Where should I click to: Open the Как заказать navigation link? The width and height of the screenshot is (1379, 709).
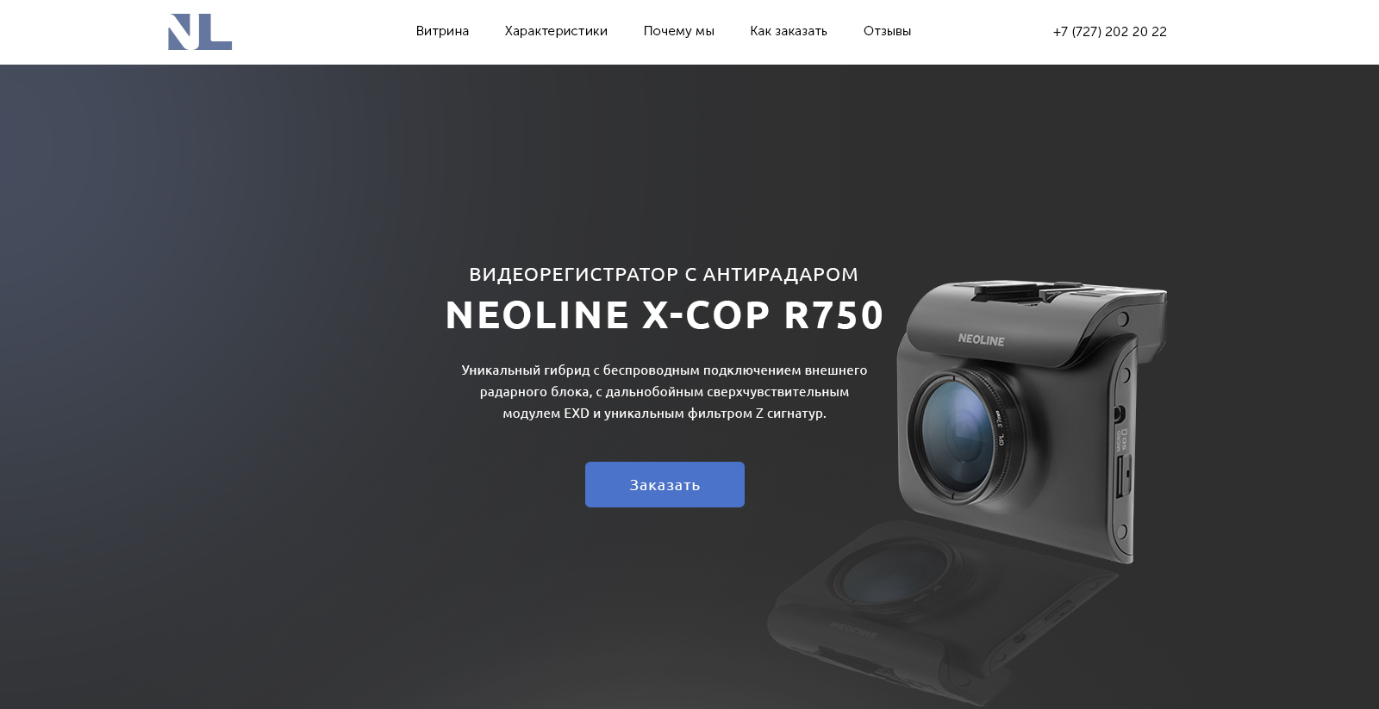pos(789,31)
